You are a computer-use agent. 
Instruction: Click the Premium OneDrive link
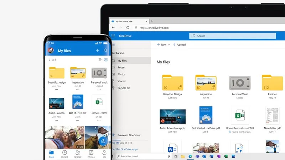pyautogui.click(x=129, y=135)
